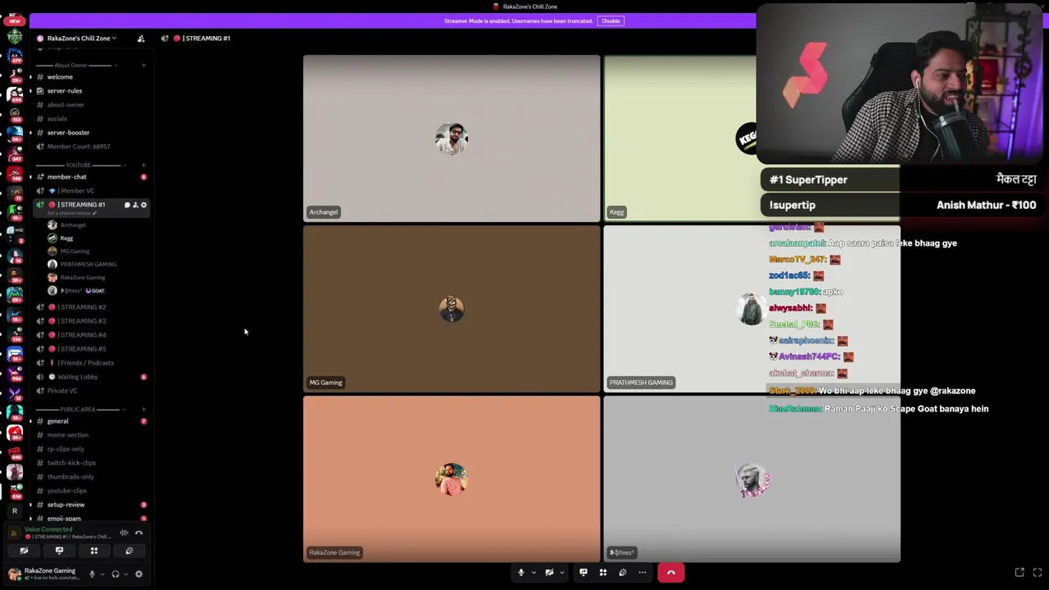Open settings gear on STREAMING #1 channel row
Image resolution: width=1049 pixels, height=590 pixels.
tap(143, 205)
